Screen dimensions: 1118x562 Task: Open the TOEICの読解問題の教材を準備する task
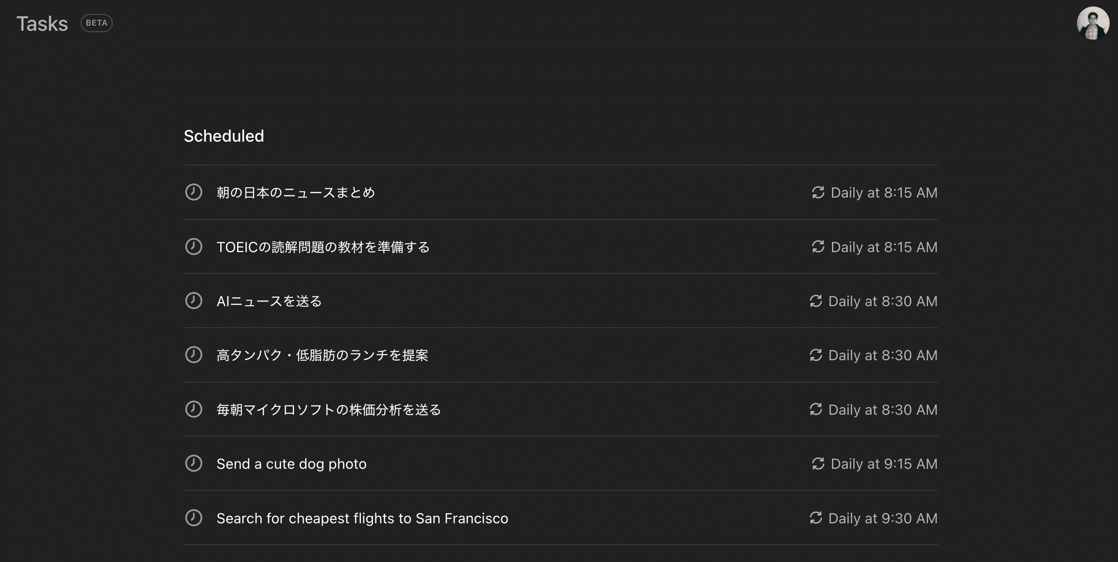click(323, 247)
